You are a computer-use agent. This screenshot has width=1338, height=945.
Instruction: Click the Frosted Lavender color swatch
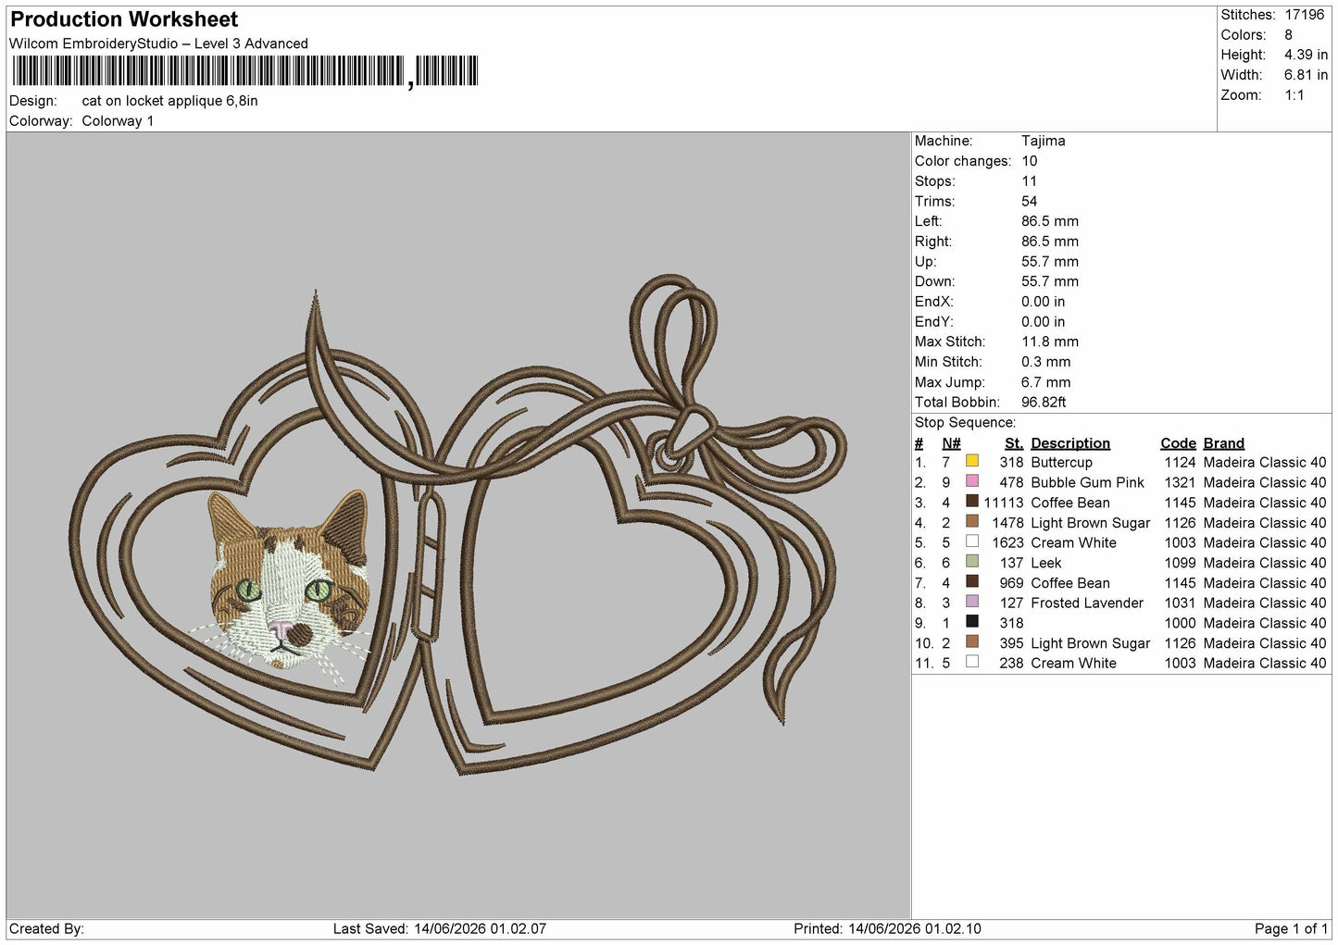(x=971, y=602)
